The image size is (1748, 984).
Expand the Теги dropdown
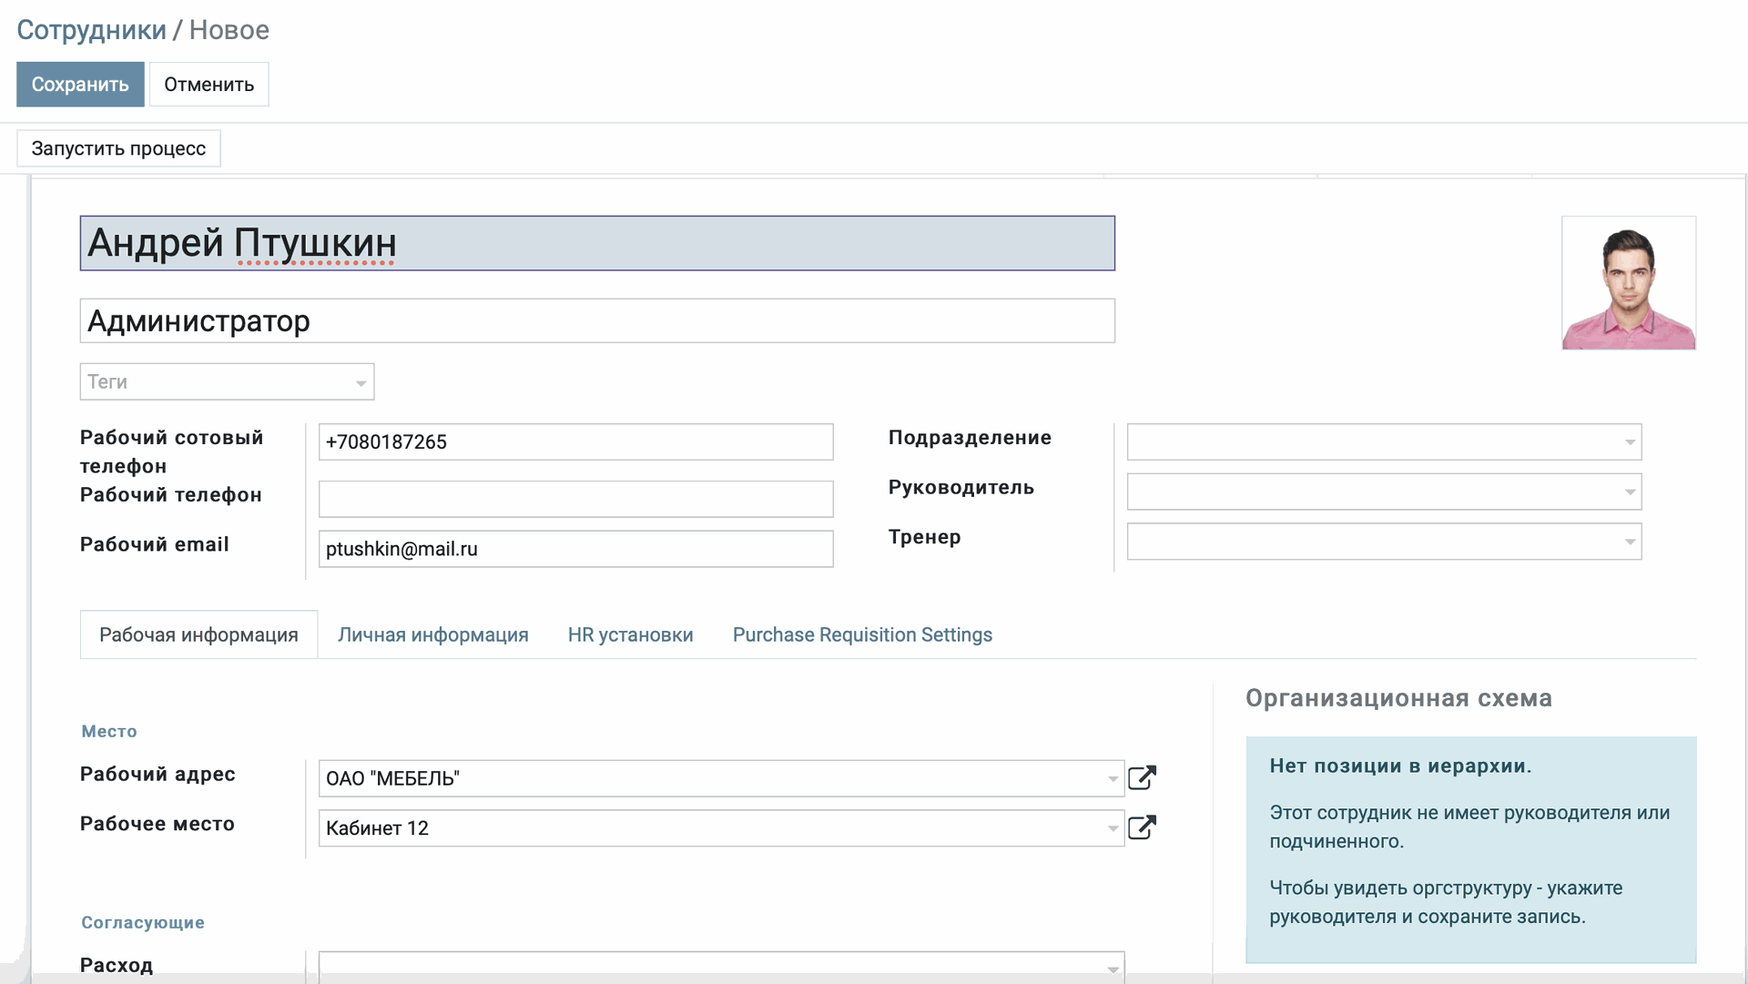pyautogui.click(x=361, y=382)
